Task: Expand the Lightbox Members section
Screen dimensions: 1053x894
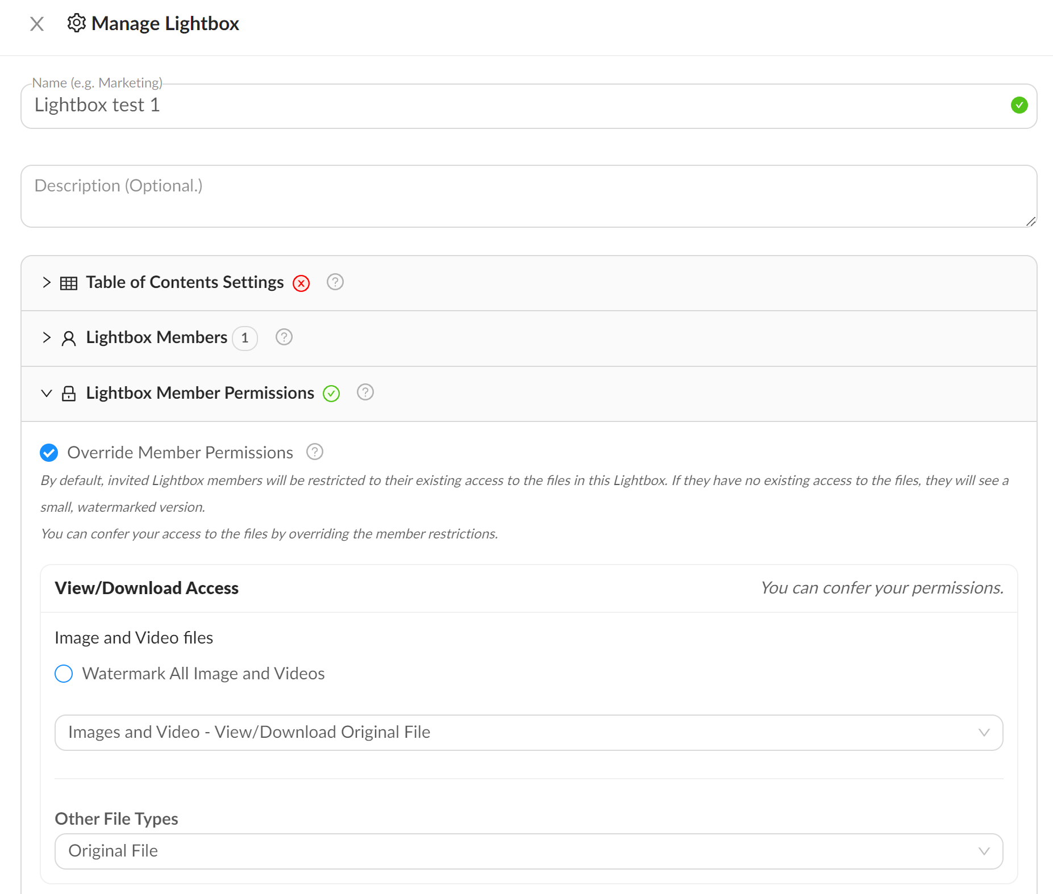Action: pyautogui.click(x=47, y=337)
